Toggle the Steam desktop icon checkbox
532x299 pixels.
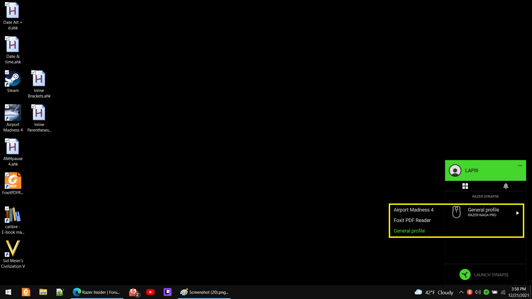tap(7, 73)
